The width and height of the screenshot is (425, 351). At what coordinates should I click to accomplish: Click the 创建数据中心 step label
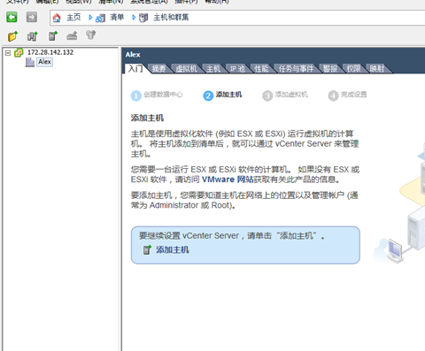pos(163,95)
